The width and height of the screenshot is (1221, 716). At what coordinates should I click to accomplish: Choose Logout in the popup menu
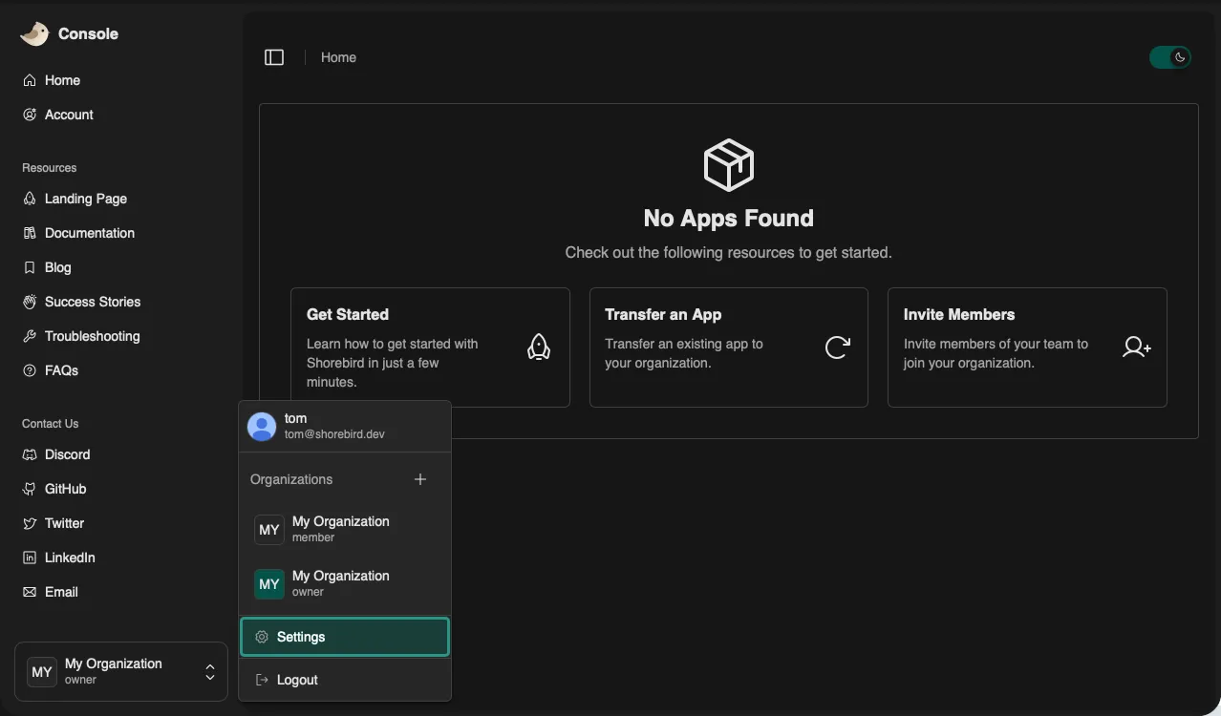(297, 680)
